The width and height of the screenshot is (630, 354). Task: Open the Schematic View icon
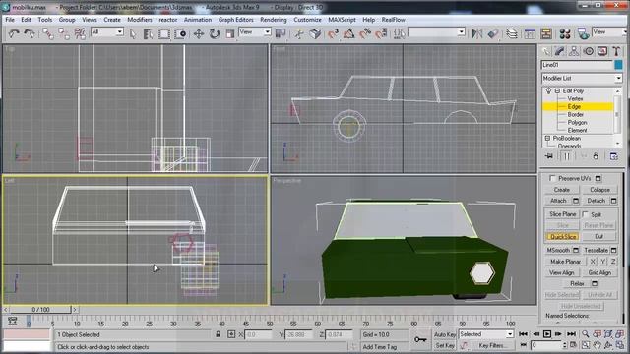pyautogui.click(x=546, y=34)
